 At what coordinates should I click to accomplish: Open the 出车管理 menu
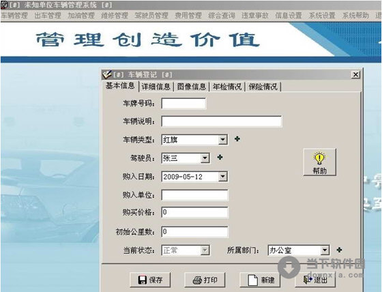click(x=48, y=16)
